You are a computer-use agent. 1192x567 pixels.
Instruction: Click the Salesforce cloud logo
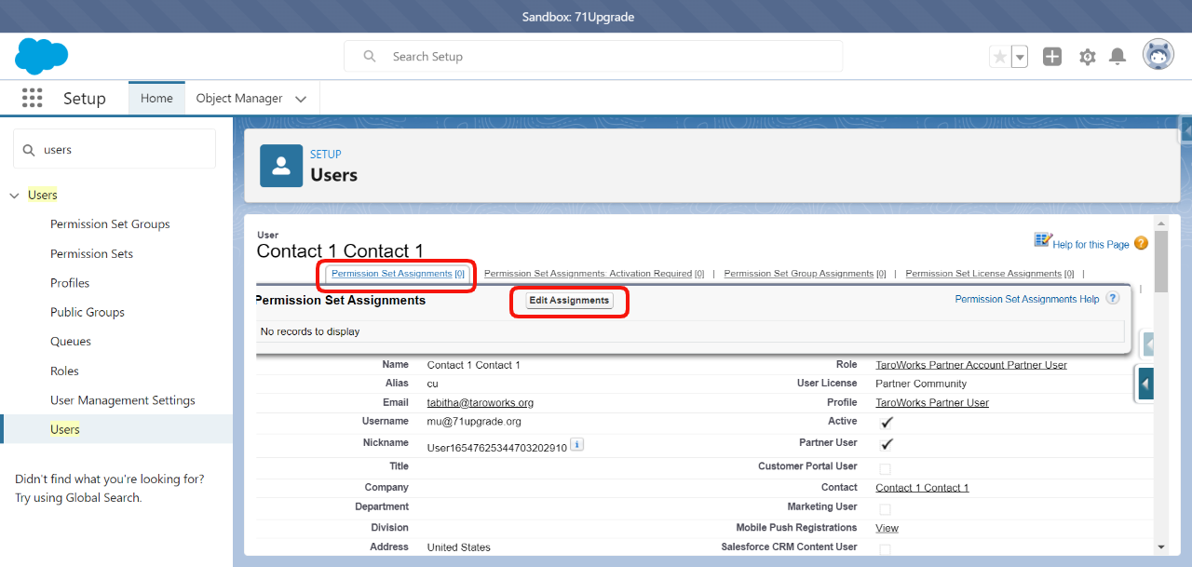(42, 56)
